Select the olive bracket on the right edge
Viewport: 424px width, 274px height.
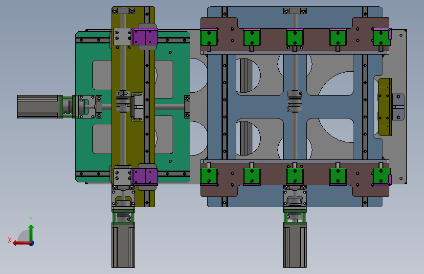[x=384, y=107]
